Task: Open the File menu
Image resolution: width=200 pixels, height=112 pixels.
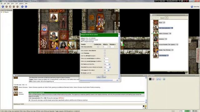Action: click(1, 3)
